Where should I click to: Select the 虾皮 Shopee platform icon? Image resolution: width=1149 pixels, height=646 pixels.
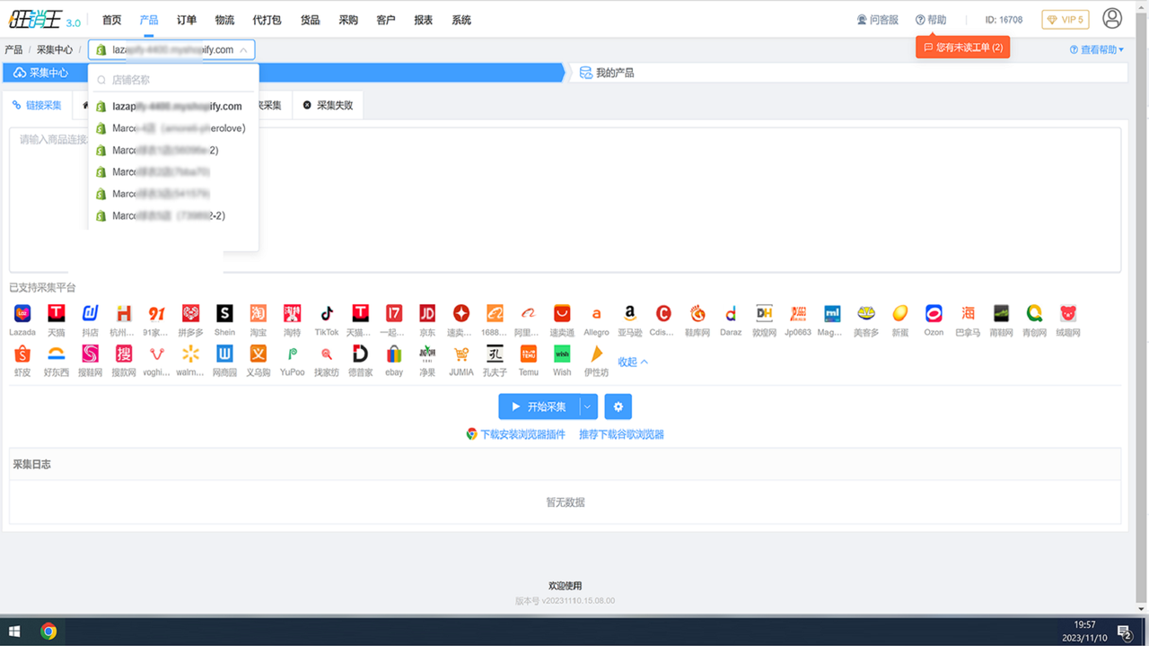tap(22, 354)
